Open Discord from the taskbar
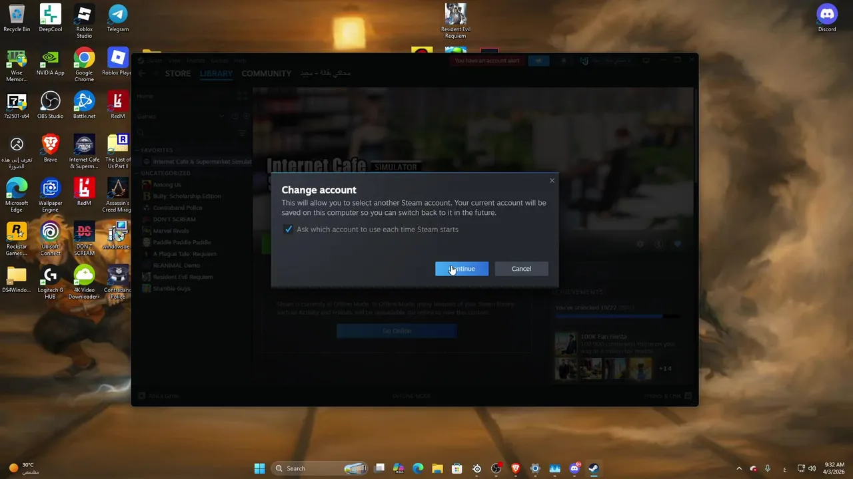This screenshot has height=479, width=853. click(x=574, y=468)
